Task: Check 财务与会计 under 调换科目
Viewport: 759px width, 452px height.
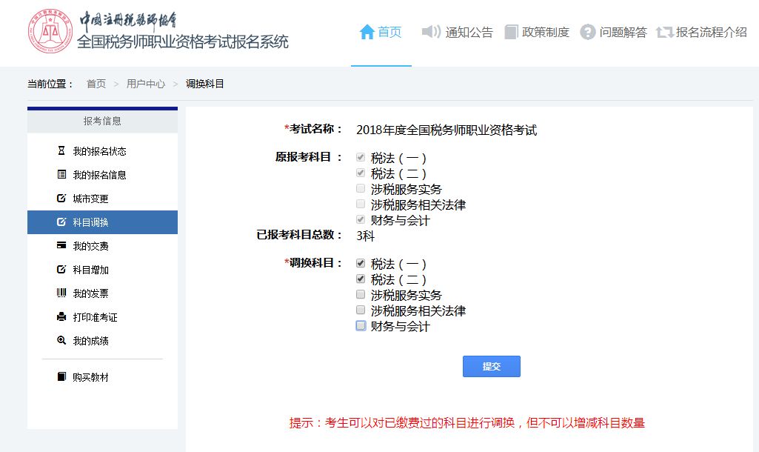Action: [361, 326]
